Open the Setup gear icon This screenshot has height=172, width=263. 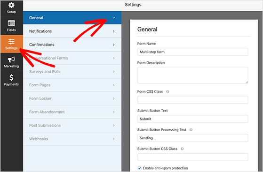tap(11, 5)
